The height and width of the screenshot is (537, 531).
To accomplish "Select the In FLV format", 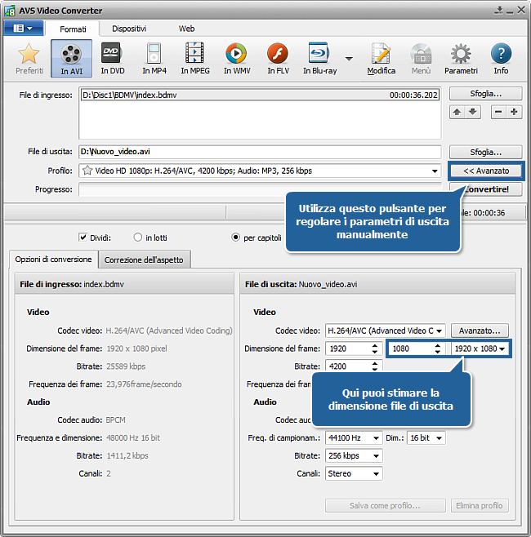I will click(x=278, y=59).
